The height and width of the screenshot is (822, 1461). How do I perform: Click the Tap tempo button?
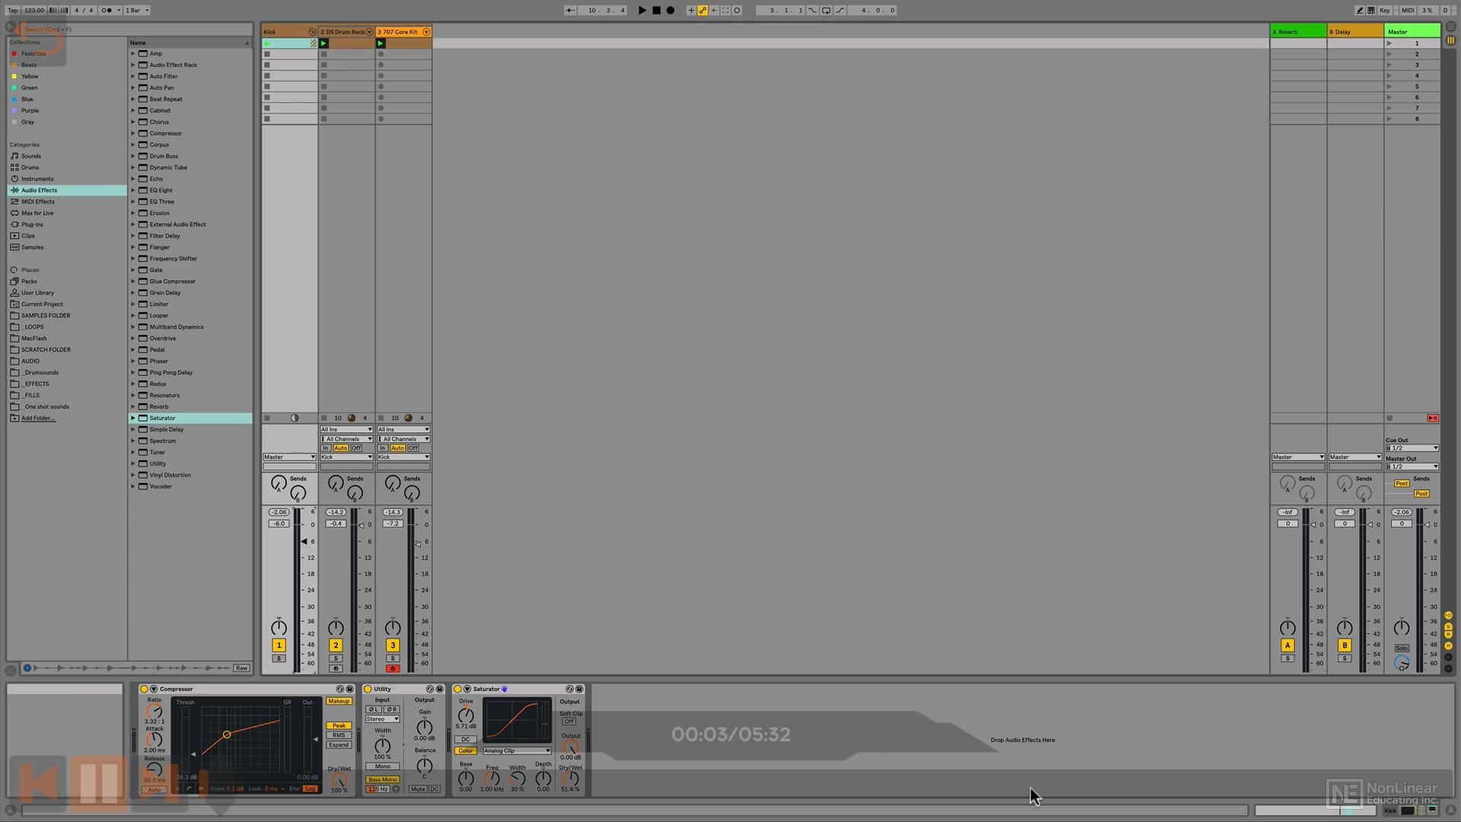pyautogui.click(x=12, y=10)
